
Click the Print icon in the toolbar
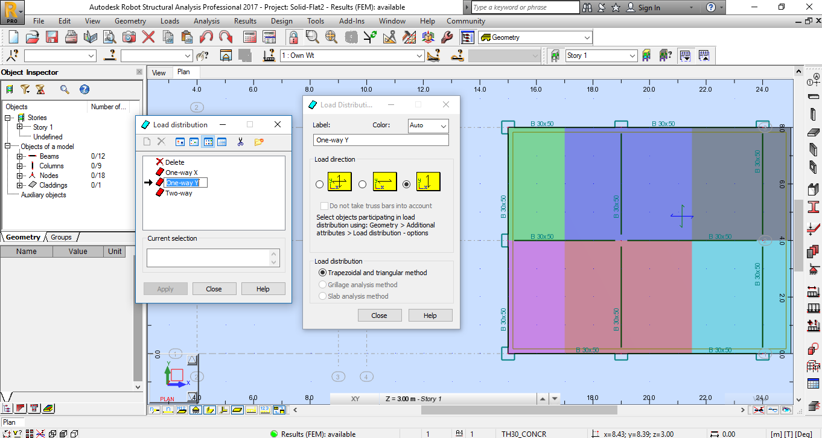71,37
